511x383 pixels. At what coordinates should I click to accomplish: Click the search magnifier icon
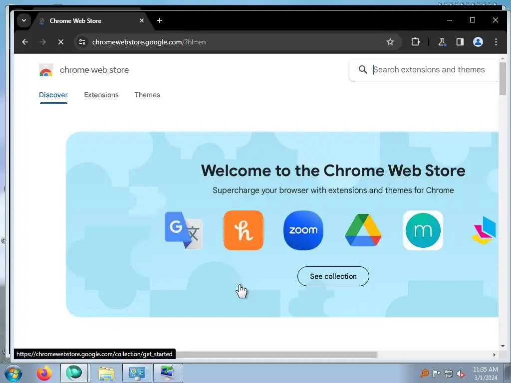tap(363, 69)
